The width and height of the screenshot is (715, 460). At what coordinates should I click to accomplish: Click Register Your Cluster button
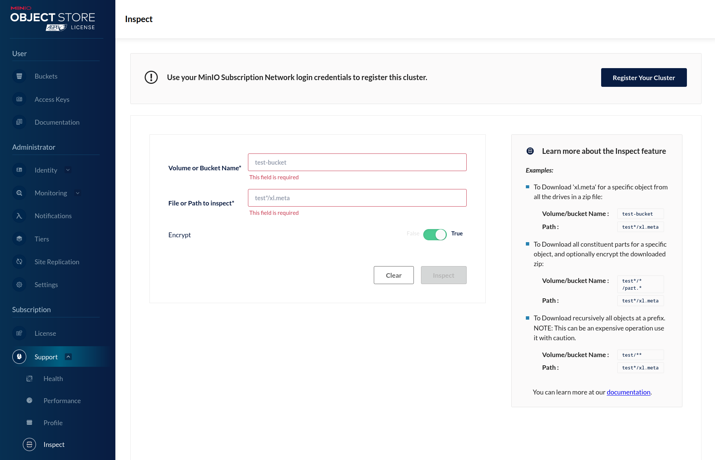pyautogui.click(x=644, y=77)
